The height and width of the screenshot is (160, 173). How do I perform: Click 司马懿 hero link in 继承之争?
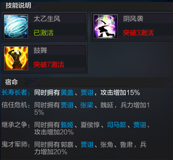[116, 125]
